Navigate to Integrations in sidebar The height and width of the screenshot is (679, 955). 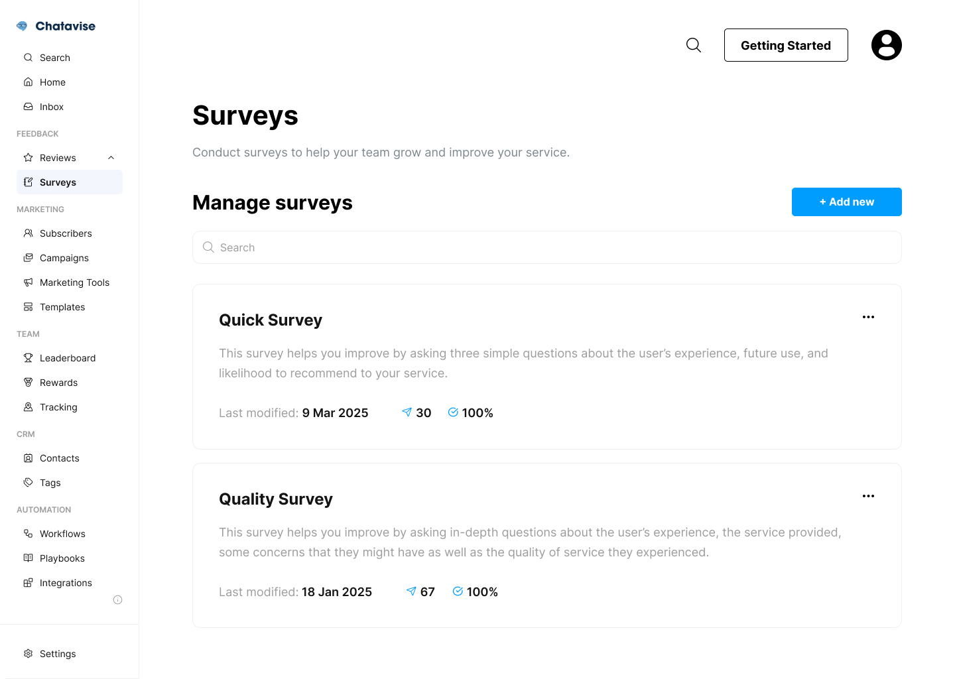[x=66, y=583]
